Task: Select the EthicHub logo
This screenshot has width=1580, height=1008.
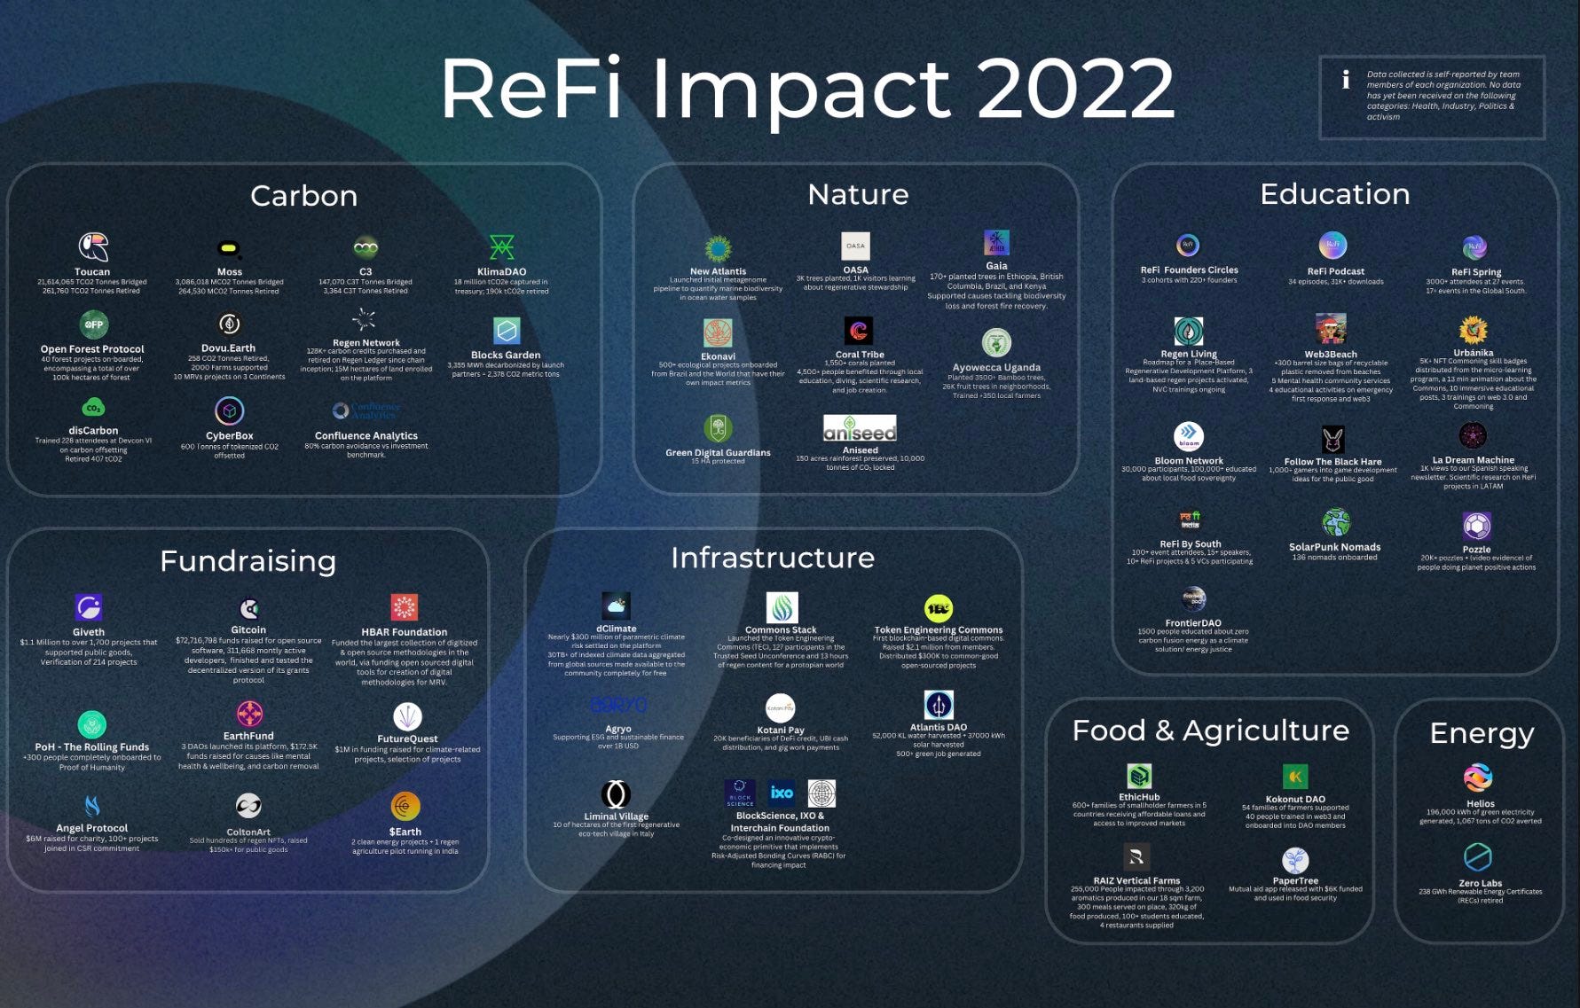Action: [1139, 777]
